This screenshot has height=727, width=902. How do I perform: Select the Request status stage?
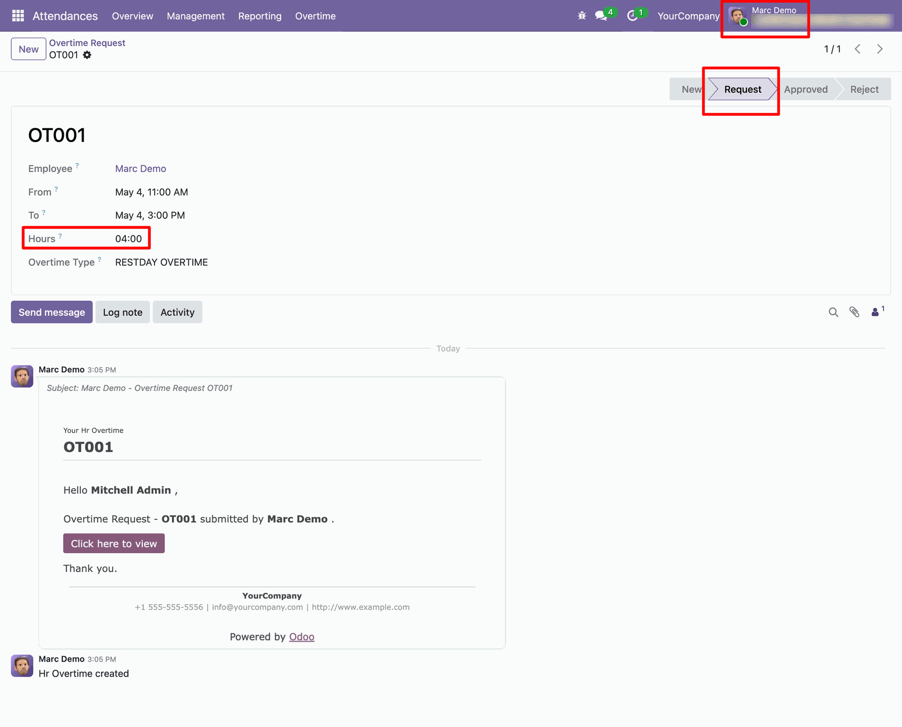pos(742,89)
